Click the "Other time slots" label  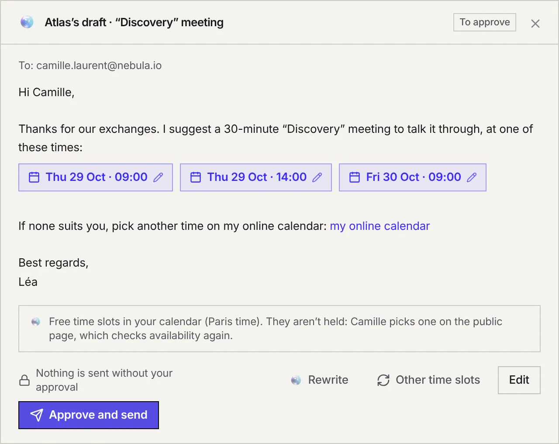[438, 380]
